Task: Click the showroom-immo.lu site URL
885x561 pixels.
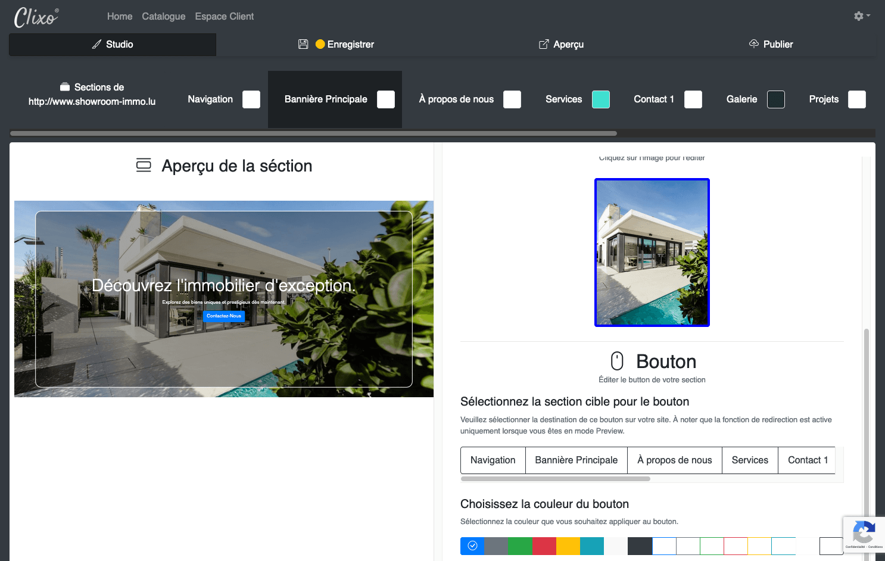Action: tap(92, 102)
